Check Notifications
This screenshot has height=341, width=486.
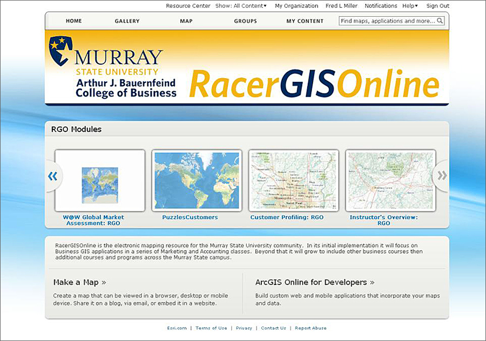[x=381, y=5]
